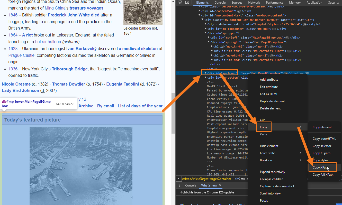Screen dimensions: 342x205
Task: Click ellipsis icon beside selected mp-lower row
Action: pyautogui.click(x=177, y=73)
